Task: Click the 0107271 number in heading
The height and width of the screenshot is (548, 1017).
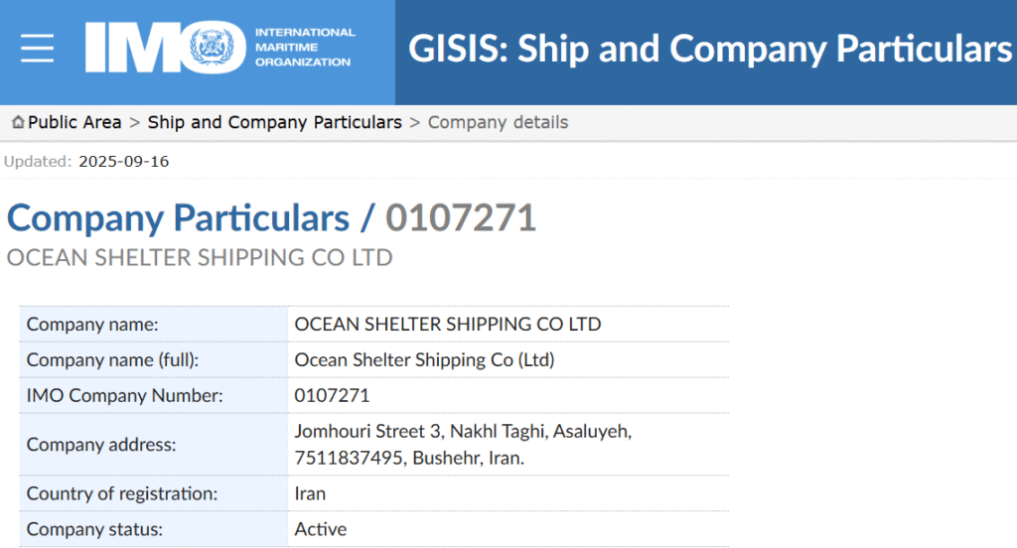Action: [461, 218]
